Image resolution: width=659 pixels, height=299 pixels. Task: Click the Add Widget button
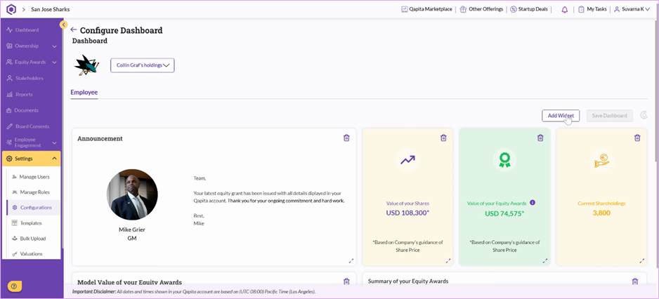click(561, 116)
